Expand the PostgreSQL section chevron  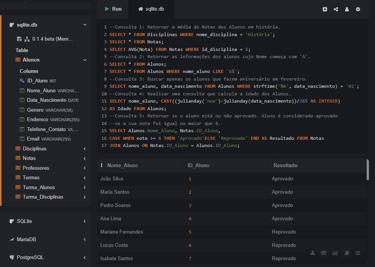coord(85,258)
